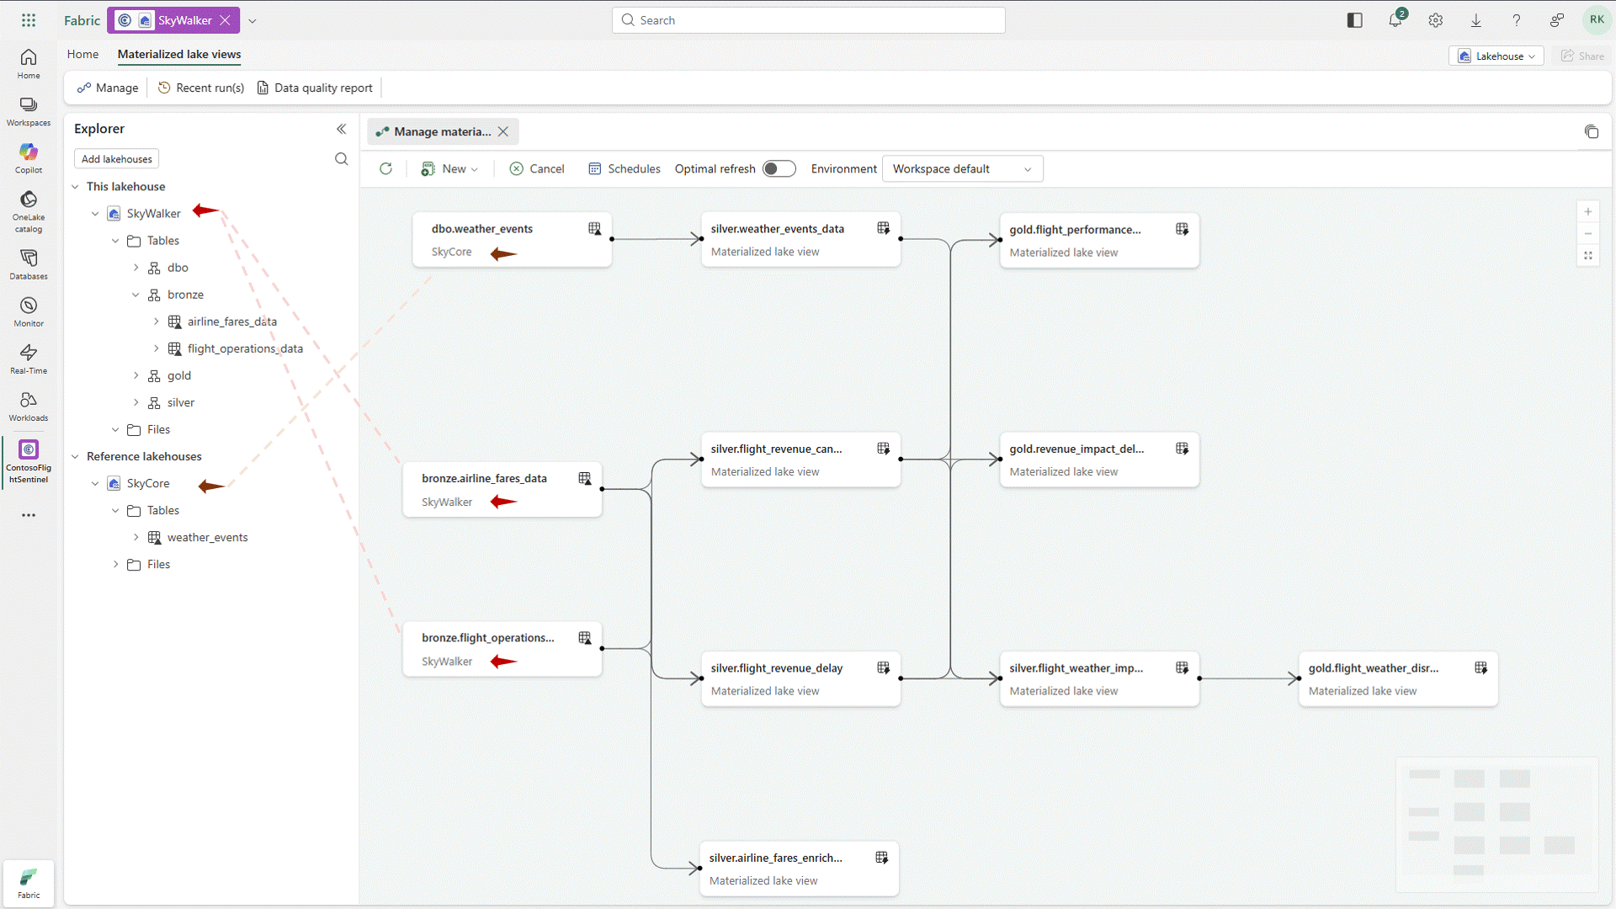Viewport: 1616px width, 909px height.
Task: Collapse the Explorer pane with double chevron
Action: pos(342,129)
